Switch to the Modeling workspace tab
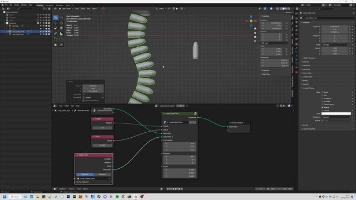356x200 pixels. [39, 5]
